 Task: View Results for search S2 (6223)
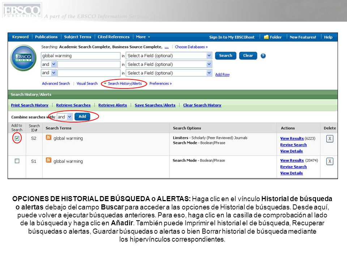point(292,138)
